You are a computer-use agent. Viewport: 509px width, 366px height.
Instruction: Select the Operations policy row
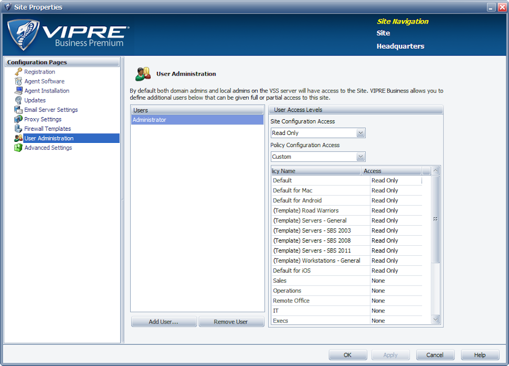pos(347,291)
